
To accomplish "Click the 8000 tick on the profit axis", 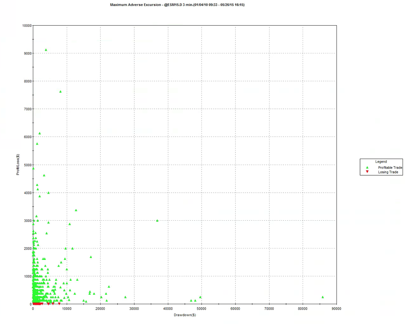I will point(28,81).
